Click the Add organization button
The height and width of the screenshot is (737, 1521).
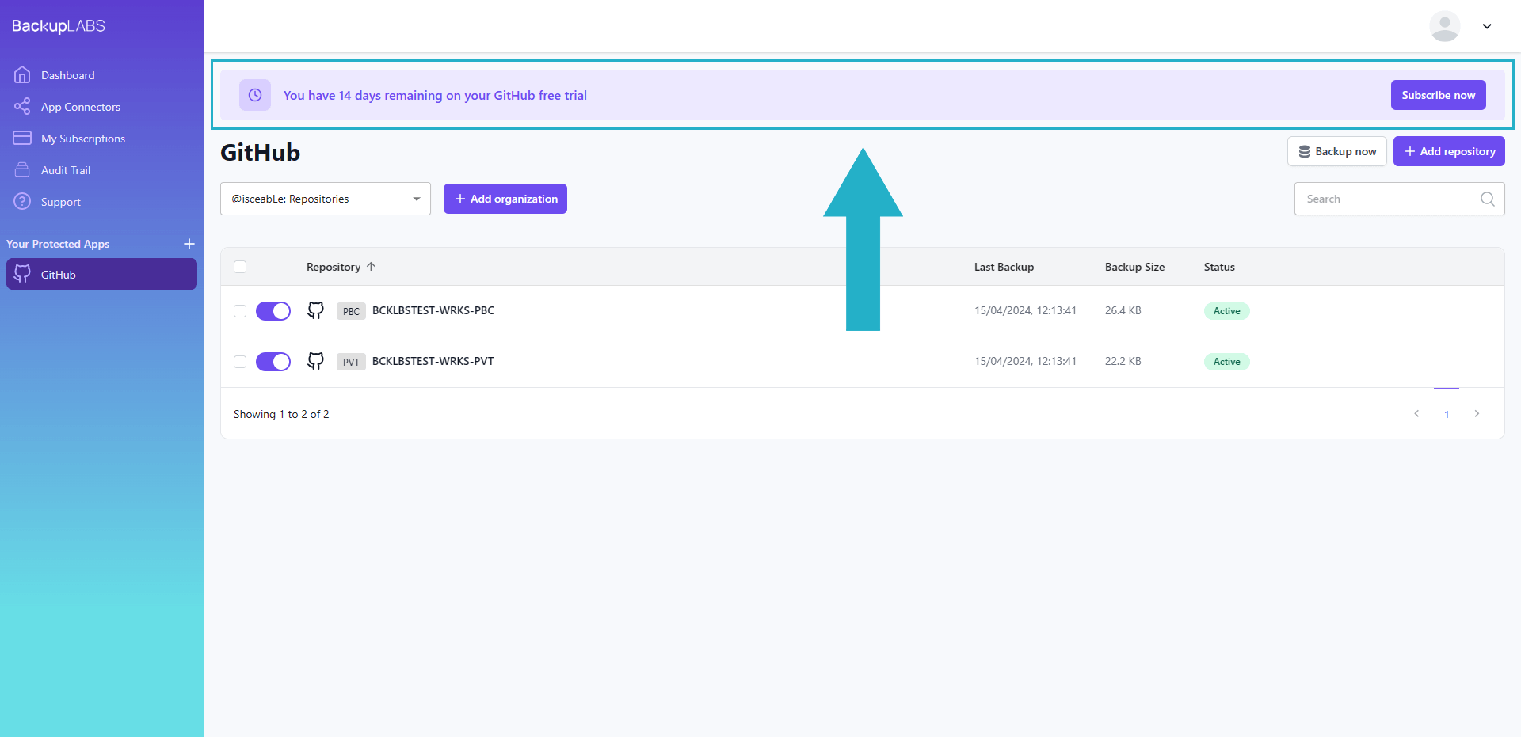(x=505, y=199)
